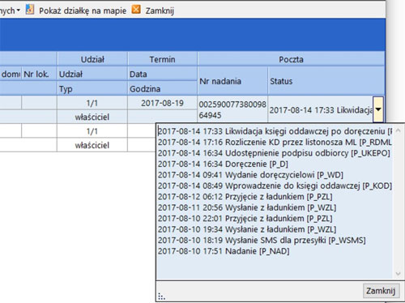Select the Udział group column header
The height and width of the screenshot is (303, 405).
pyautogui.click(x=92, y=59)
